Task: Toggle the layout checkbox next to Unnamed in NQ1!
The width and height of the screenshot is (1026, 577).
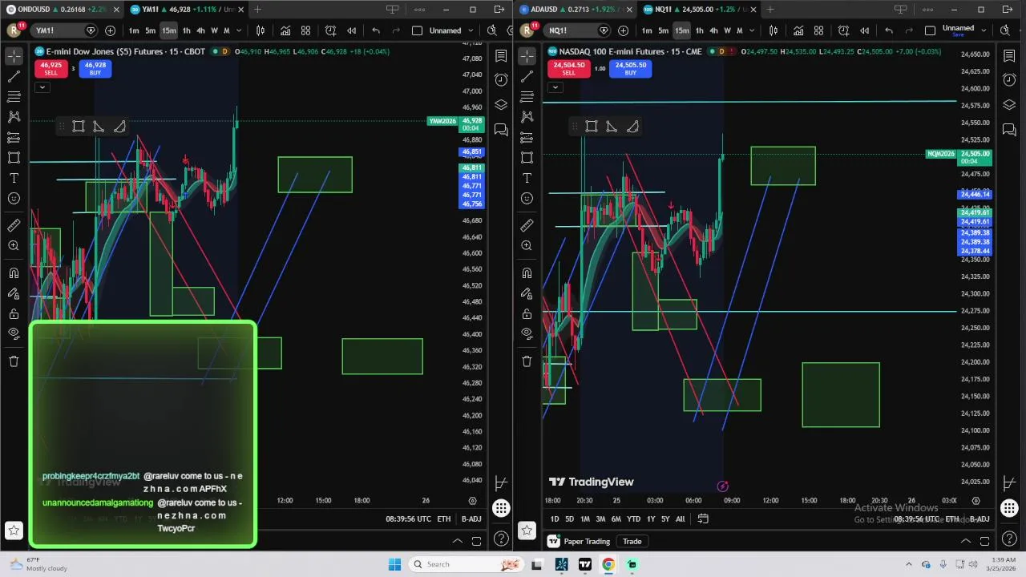Action: point(930,30)
